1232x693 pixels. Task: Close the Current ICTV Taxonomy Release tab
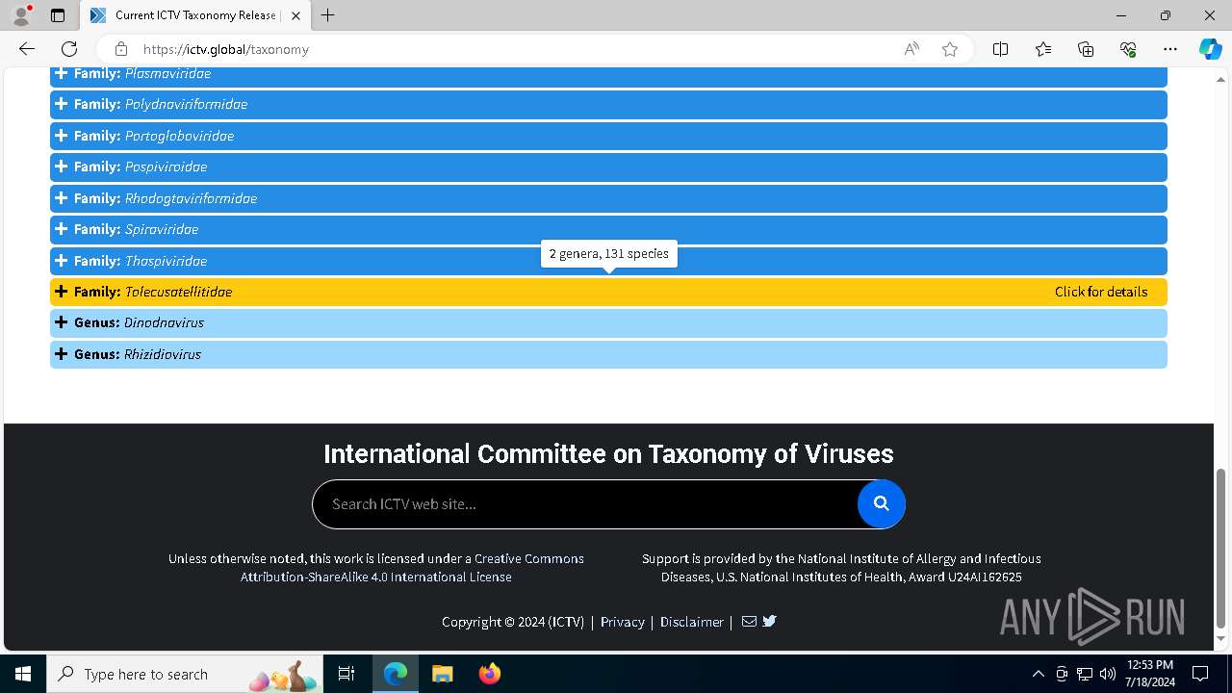coord(295,15)
